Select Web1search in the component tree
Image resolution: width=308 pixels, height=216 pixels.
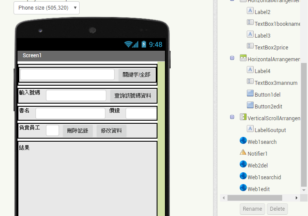(x=262, y=142)
